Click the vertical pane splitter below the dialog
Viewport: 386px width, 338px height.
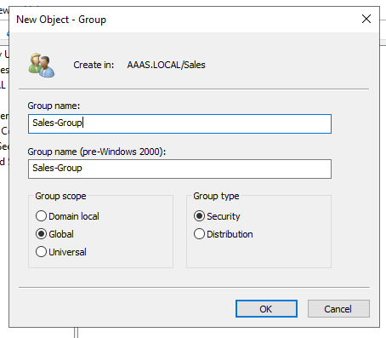[x=76, y=333]
